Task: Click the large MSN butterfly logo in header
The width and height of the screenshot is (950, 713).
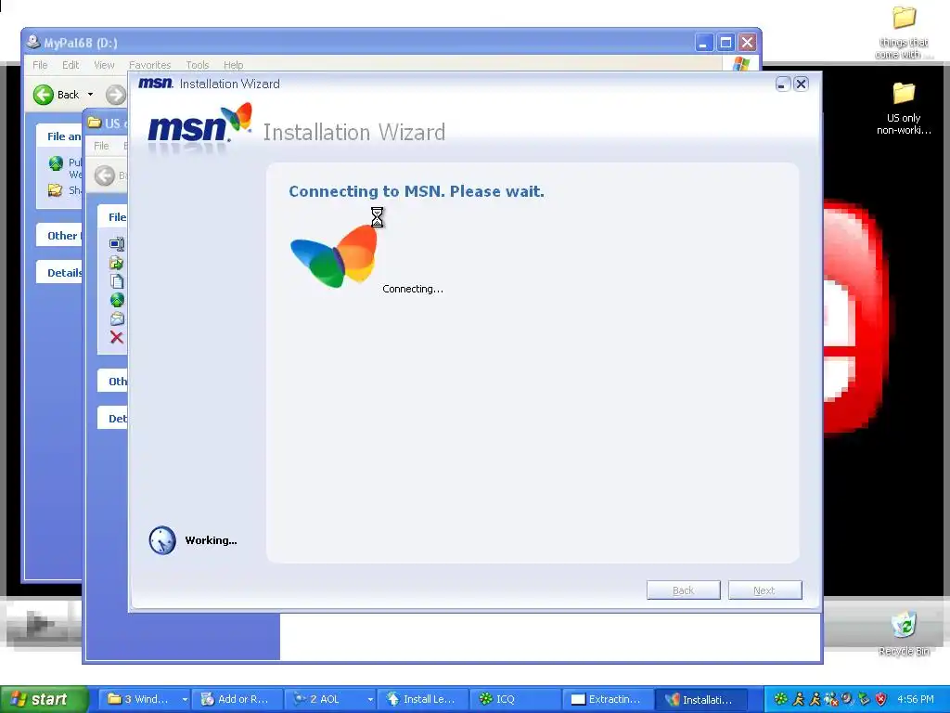Action: tap(200, 125)
